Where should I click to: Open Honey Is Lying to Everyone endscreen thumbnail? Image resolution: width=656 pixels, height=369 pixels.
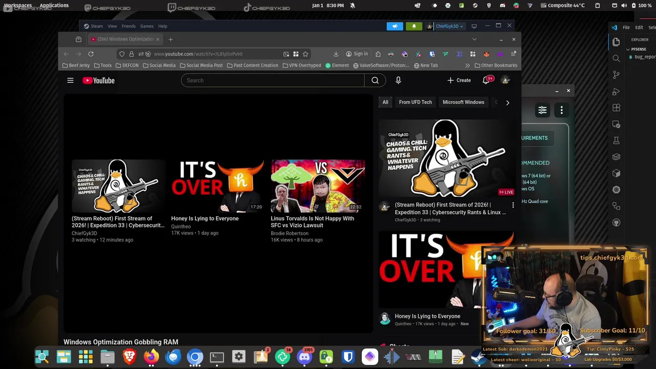[218, 186]
